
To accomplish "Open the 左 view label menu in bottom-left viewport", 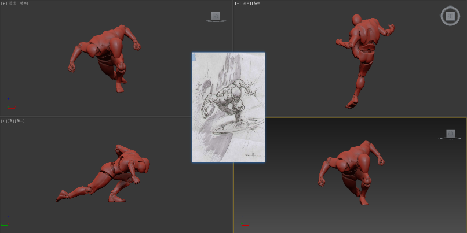I will [x=10, y=121].
